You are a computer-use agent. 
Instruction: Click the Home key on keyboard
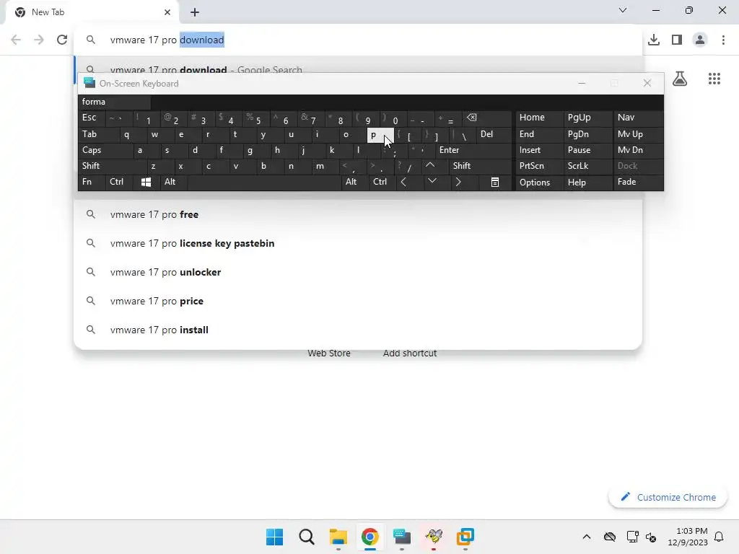point(539,118)
